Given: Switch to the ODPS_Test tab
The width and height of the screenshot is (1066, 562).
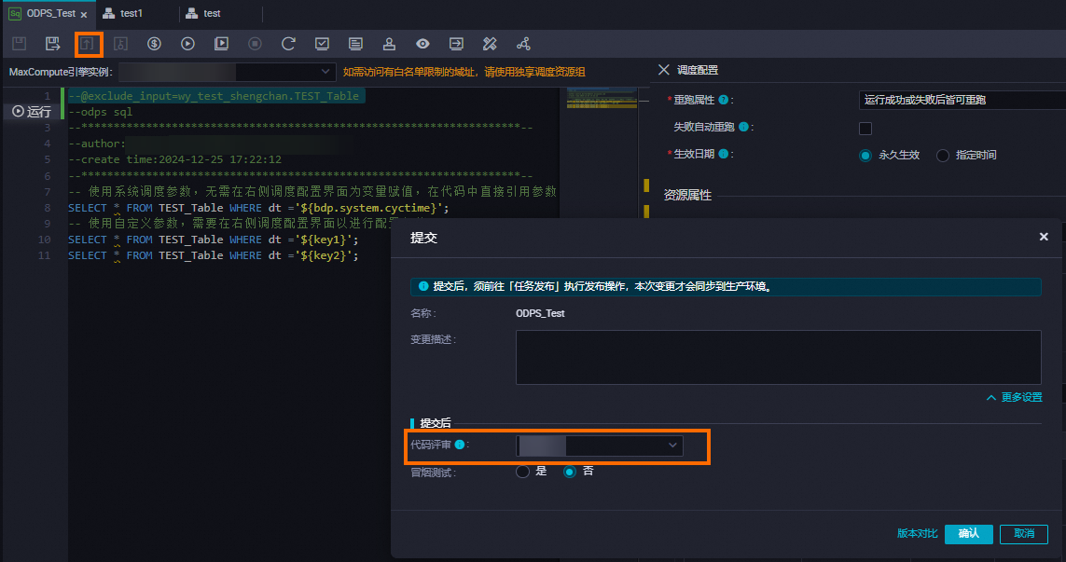Looking at the screenshot, I should point(48,14).
